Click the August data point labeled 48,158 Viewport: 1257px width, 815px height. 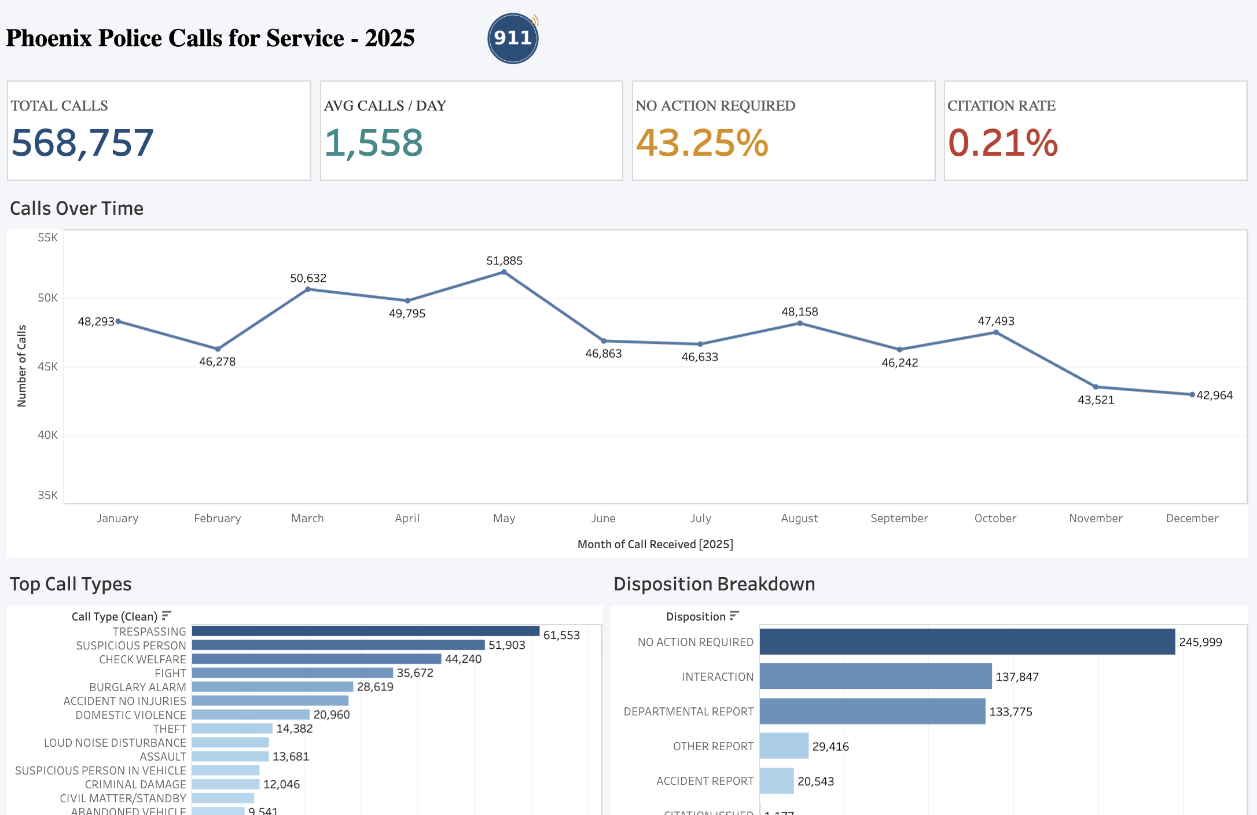(800, 323)
